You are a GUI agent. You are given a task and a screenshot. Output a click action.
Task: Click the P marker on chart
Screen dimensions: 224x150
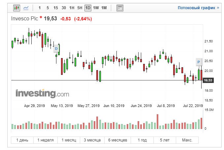pyautogui.click(x=199, y=62)
